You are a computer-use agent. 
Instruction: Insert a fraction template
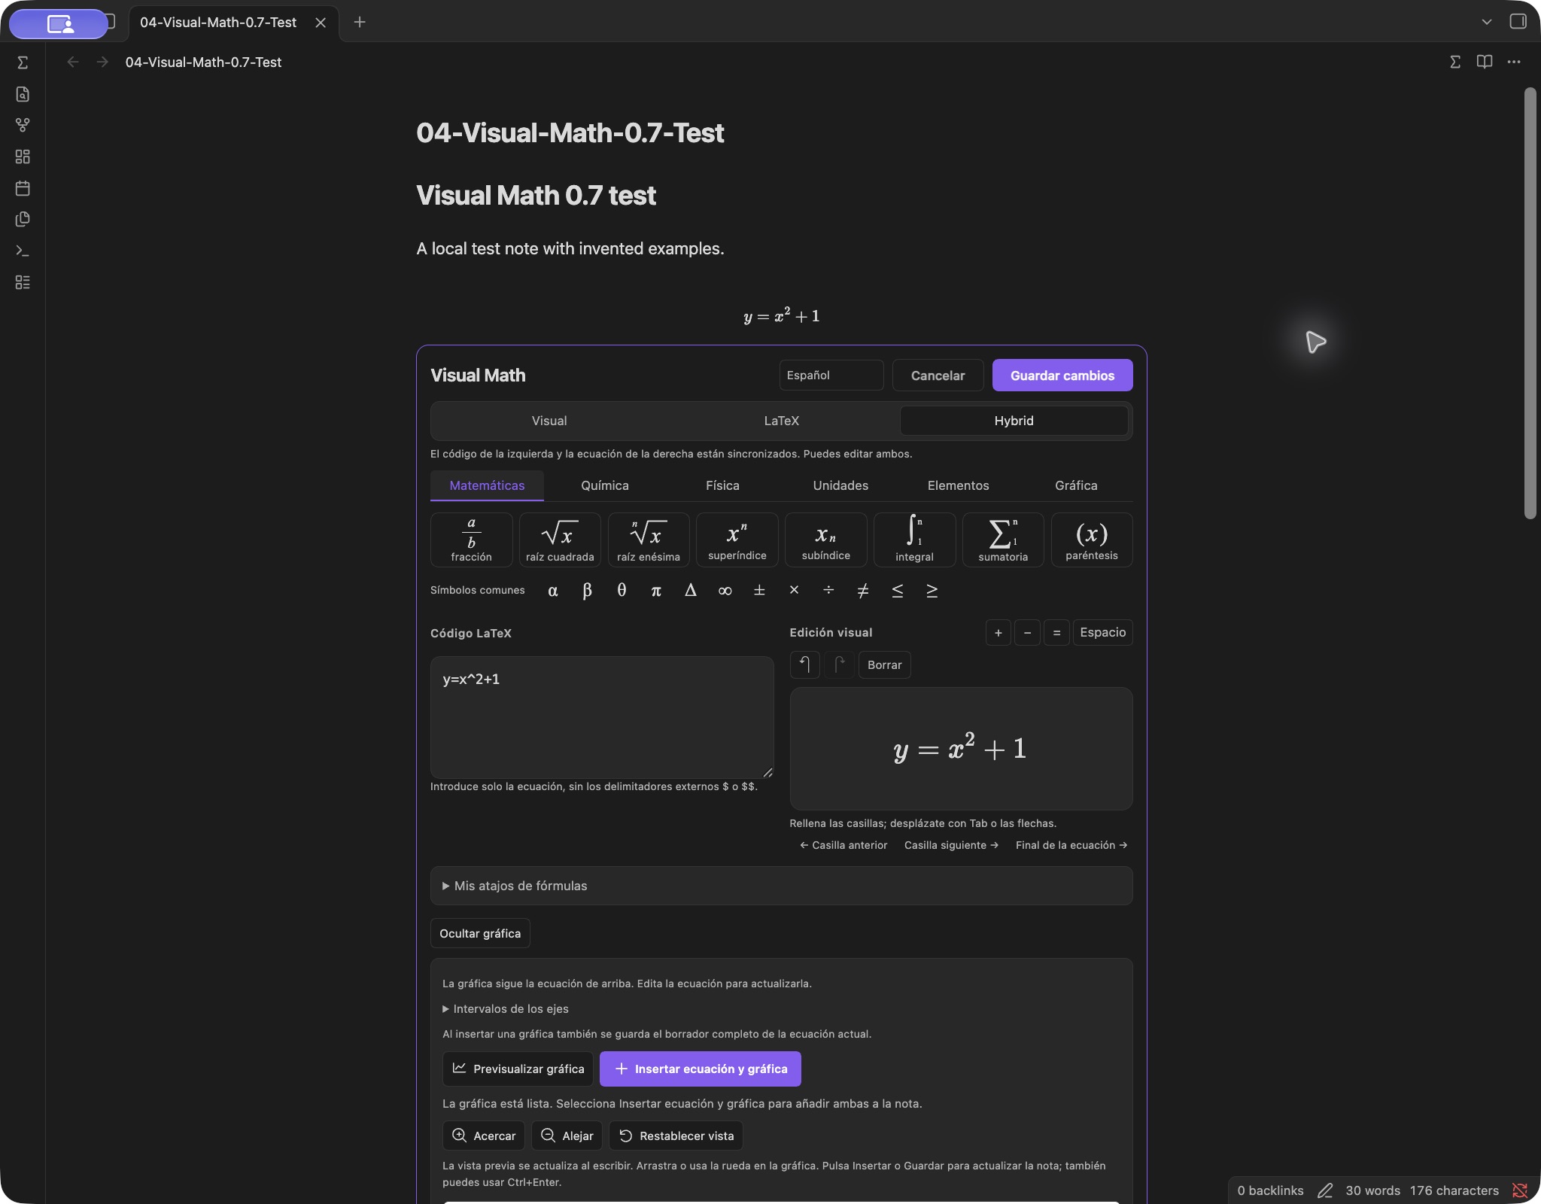(471, 540)
